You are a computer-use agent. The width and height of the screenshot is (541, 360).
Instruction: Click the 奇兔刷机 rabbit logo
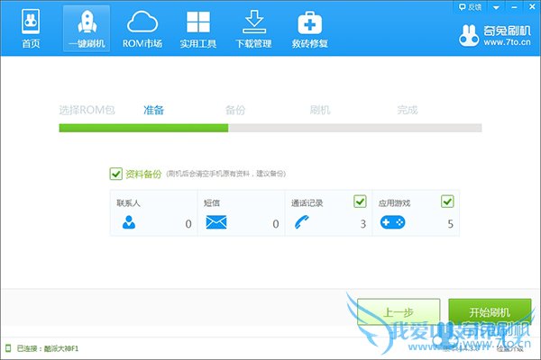click(469, 35)
